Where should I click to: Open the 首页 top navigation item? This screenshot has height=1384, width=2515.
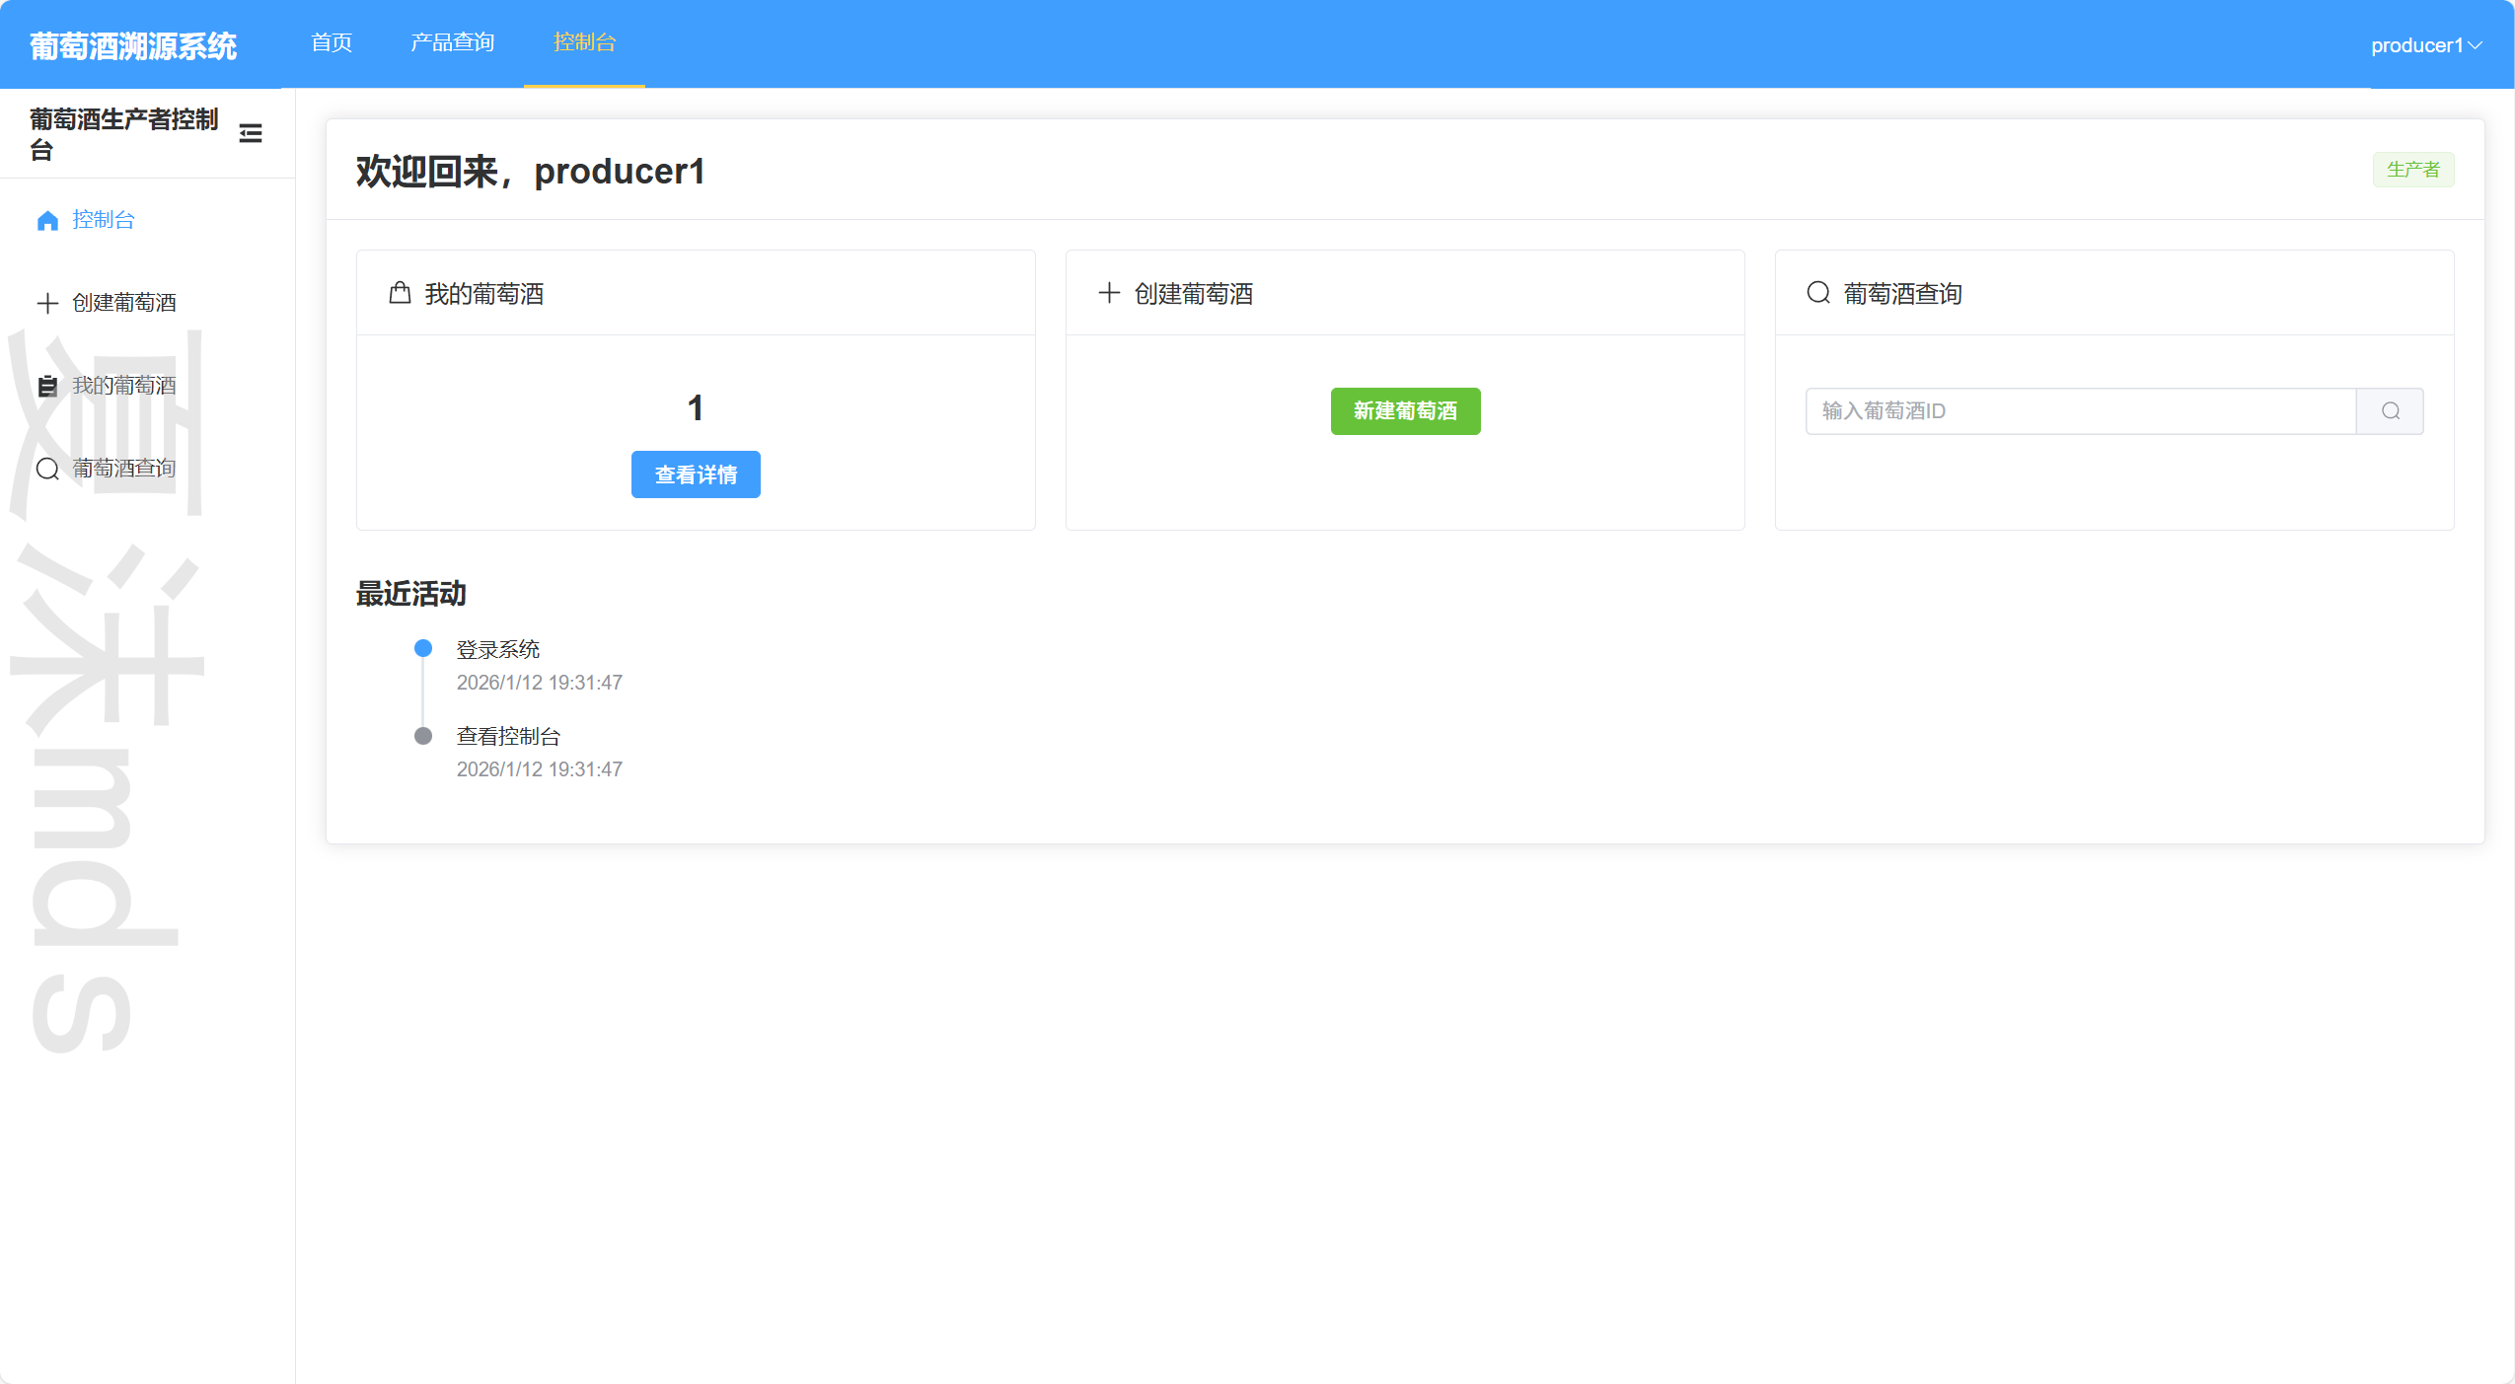pyautogui.click(x=332, y=42)
